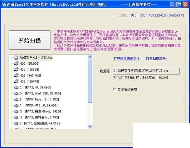Maximize the ExcelRebuild window
The height and width of the screenshot is (148, 190).
(x=179, y=5)
